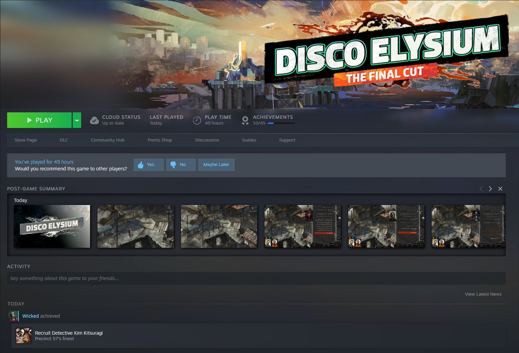Open the View Latest News link

click(483, 294)
